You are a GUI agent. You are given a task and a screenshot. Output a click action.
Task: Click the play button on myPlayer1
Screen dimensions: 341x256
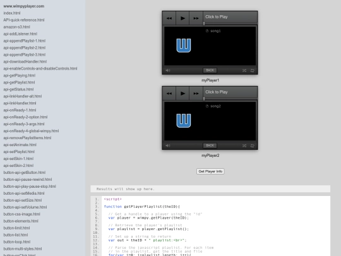coord(182,18)
